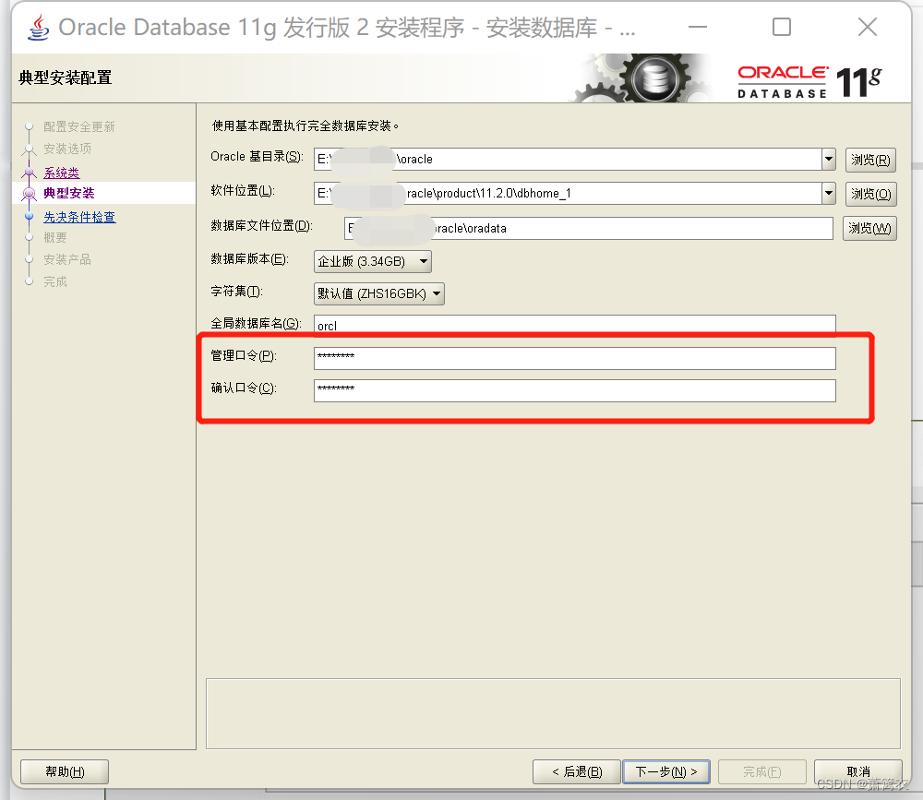
Task: Open 先决条件检查 step link
Action: pos(79,217)
